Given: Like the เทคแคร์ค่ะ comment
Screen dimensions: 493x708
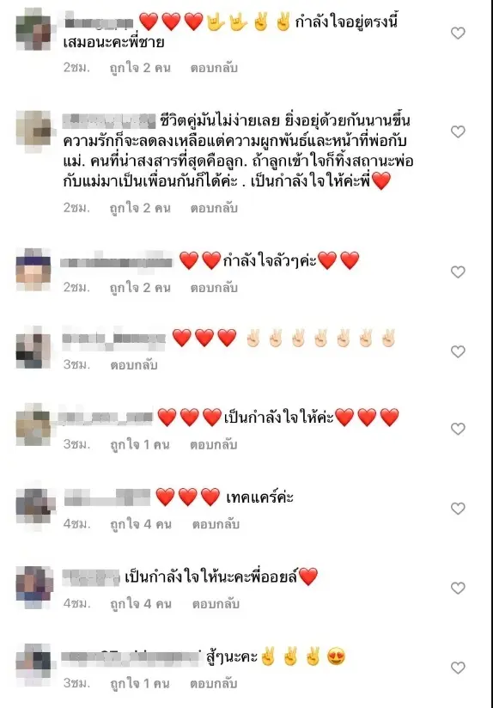Looking at the screenshot, I should tap(458, 509).
